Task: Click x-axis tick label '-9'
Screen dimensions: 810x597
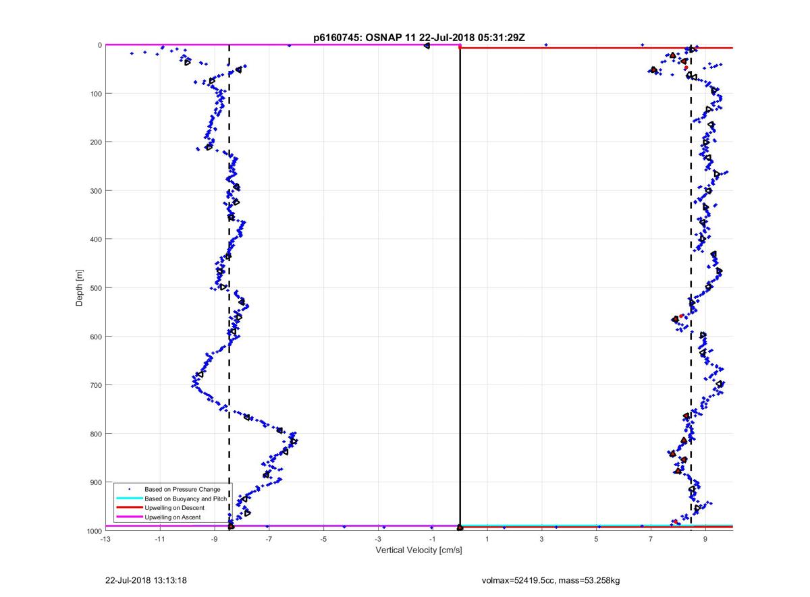Action: point(214,539)
